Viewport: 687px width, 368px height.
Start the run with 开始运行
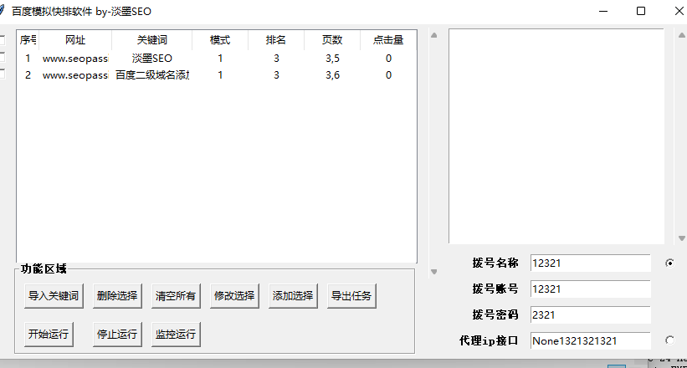point(49,335)
